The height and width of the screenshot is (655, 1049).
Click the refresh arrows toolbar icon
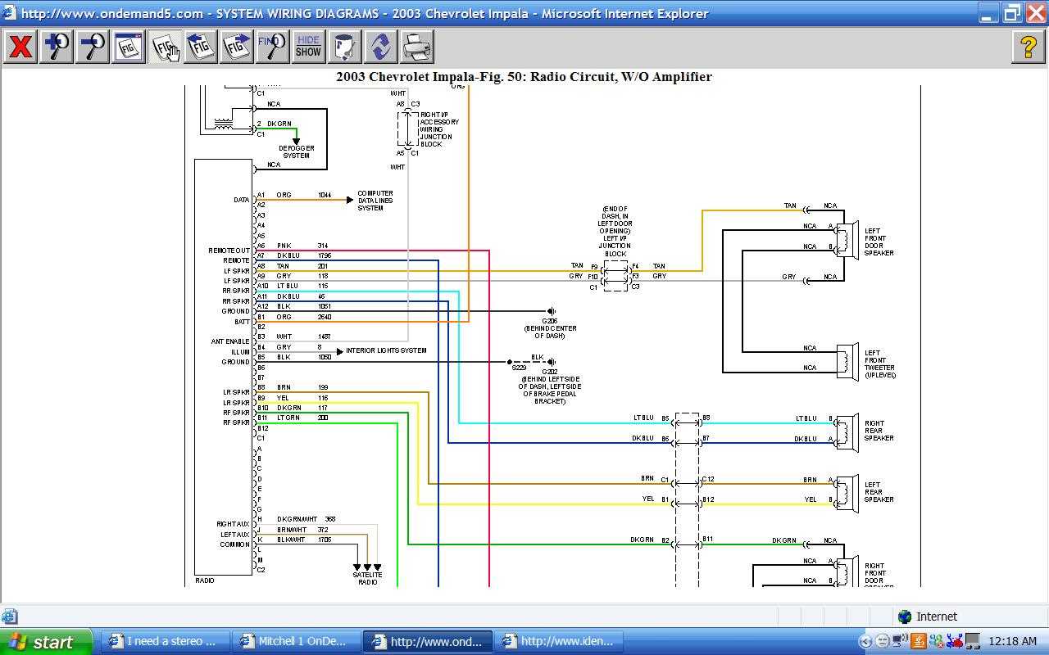(380, 47)
